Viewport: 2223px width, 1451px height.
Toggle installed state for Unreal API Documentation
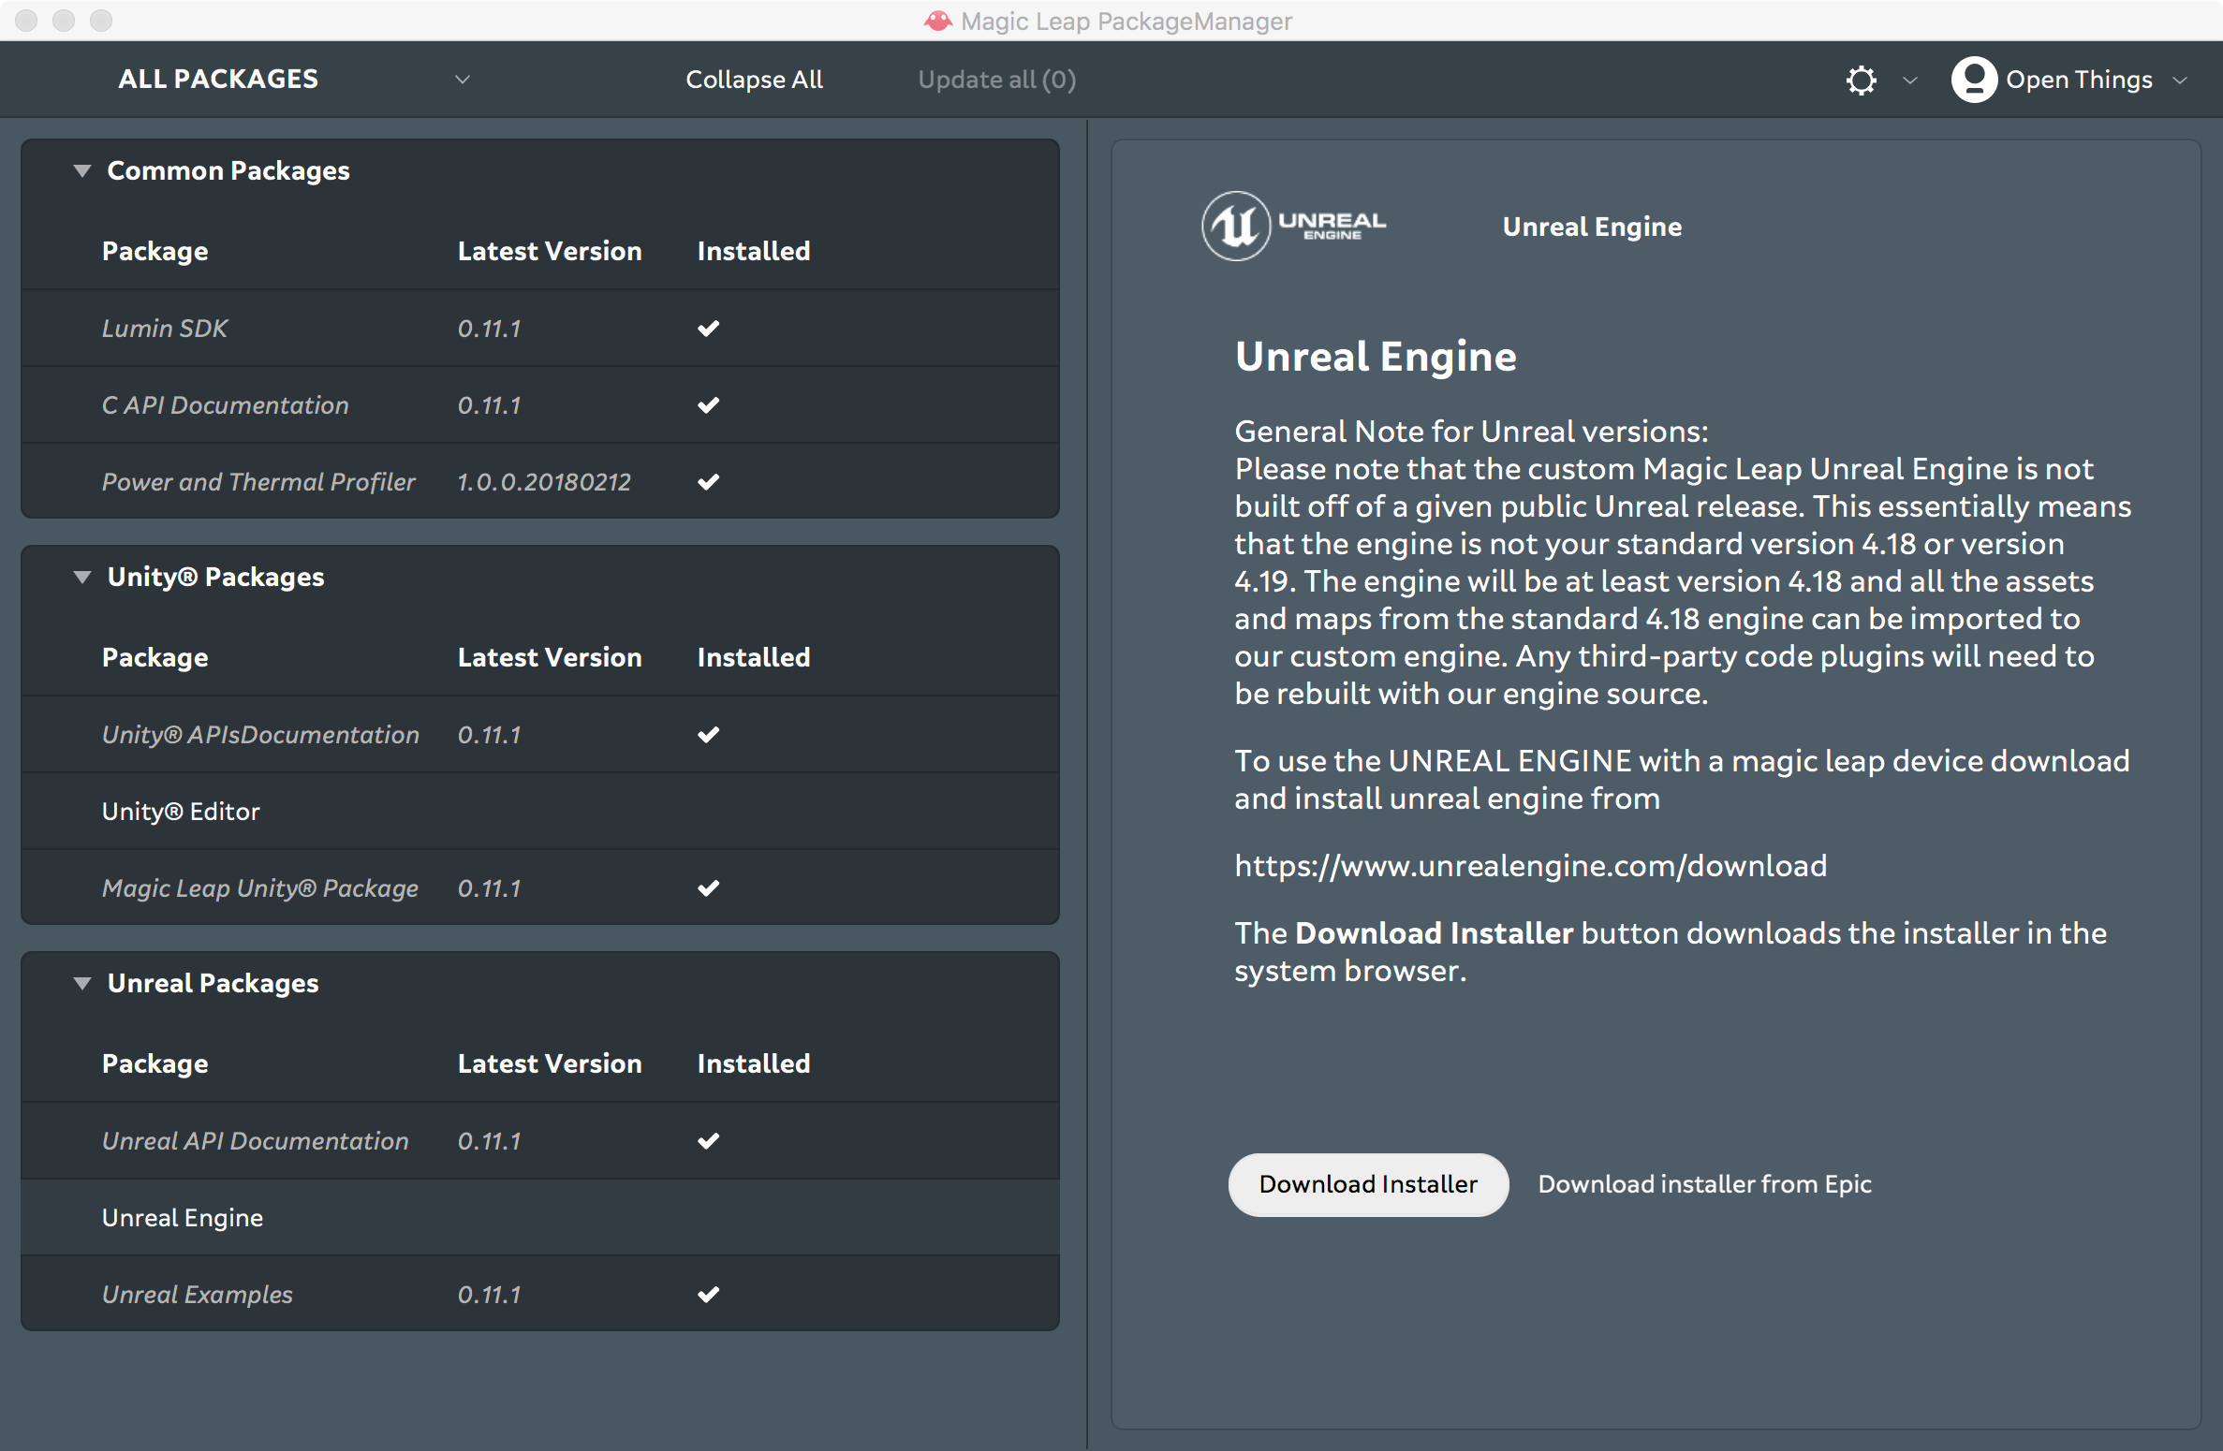[x=708, y=1140]
